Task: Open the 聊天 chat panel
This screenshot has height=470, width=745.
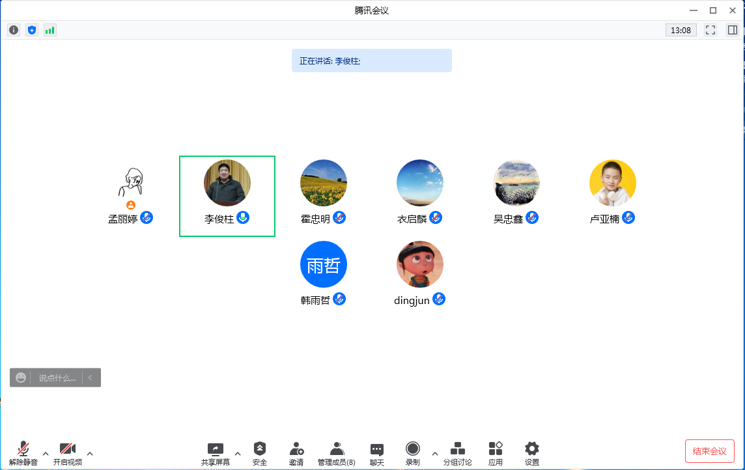Action: [x=377, y=452]
